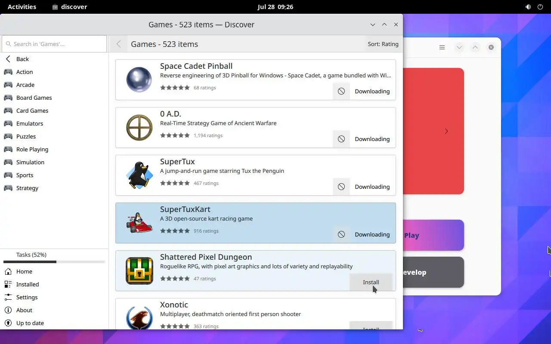This screenshot has height=344, width=551.
Task: Open the Activities overview
Action: tap(22, 7)
